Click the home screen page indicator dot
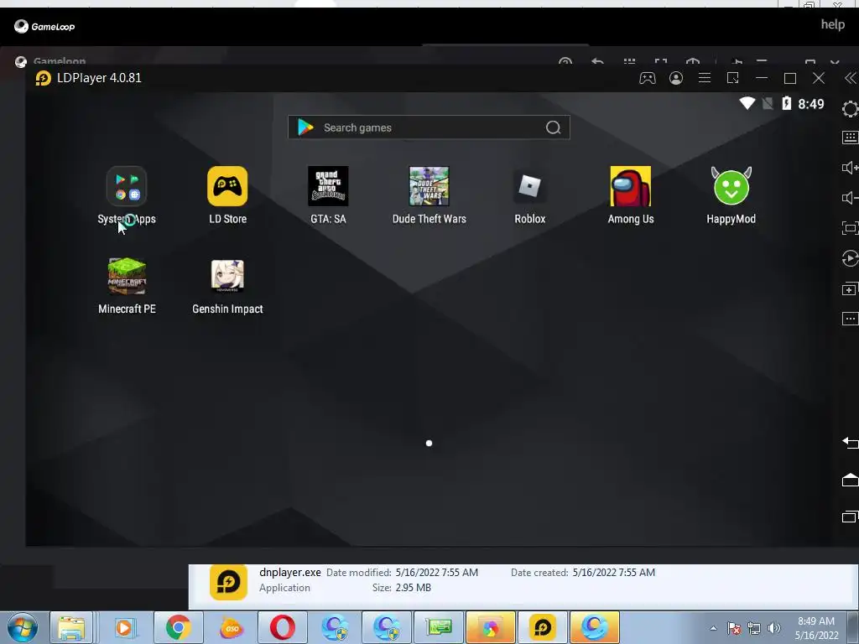The width and height of the screenshot is (859, 644). (429, 443)
